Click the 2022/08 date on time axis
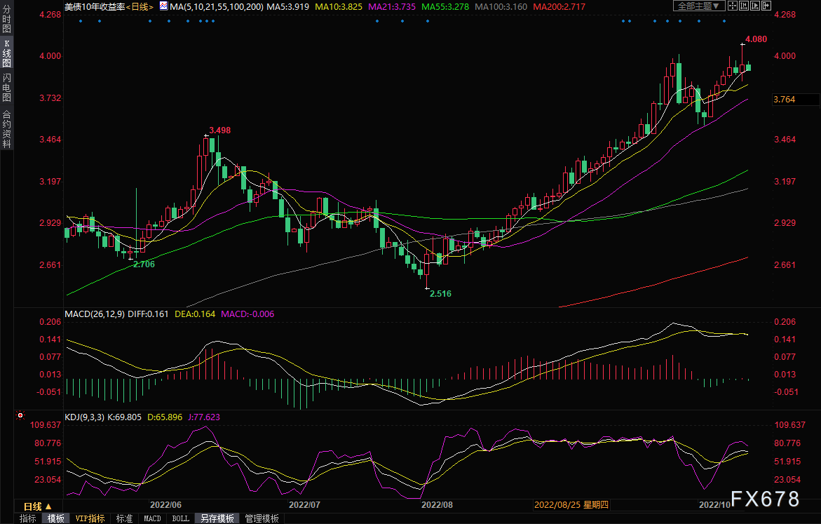The width and height of the screenshot is (821, 524). [x=437, y=504]
